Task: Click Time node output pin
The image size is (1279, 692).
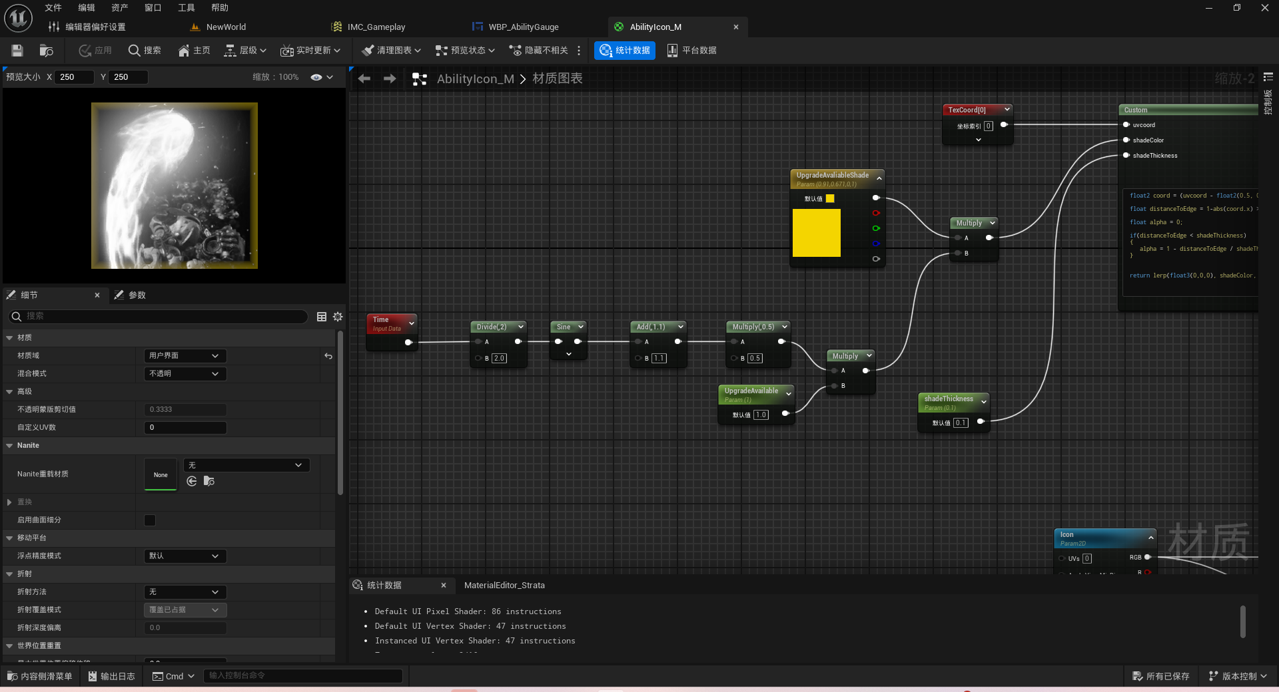Action: (408, 343)
